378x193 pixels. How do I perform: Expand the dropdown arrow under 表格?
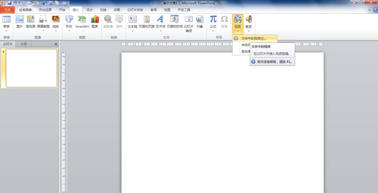(x=6, y=31)
